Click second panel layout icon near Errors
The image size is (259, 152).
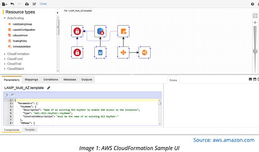tap(255, 79)
